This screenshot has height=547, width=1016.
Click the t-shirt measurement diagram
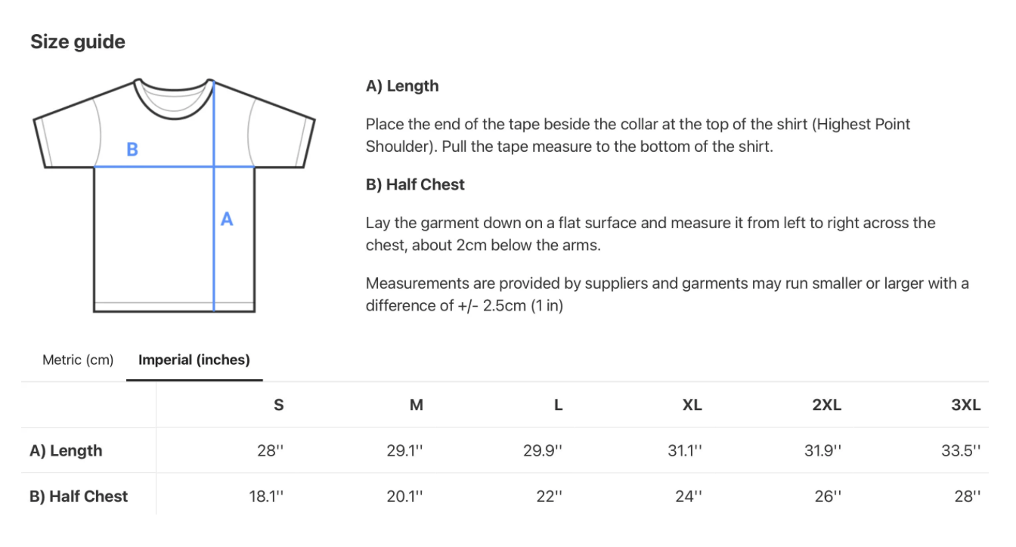(174, 195)
